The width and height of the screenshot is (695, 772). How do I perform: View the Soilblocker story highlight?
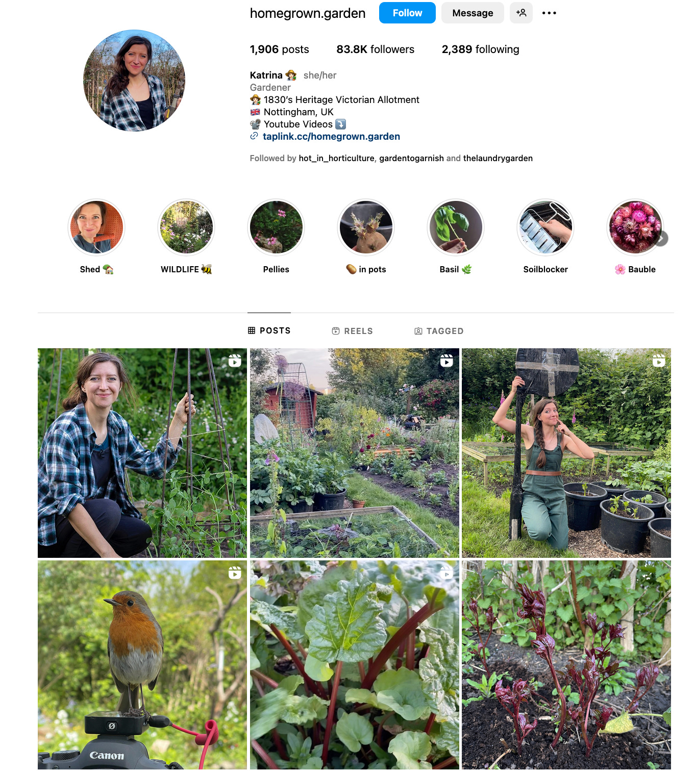[x=545, y=227]
